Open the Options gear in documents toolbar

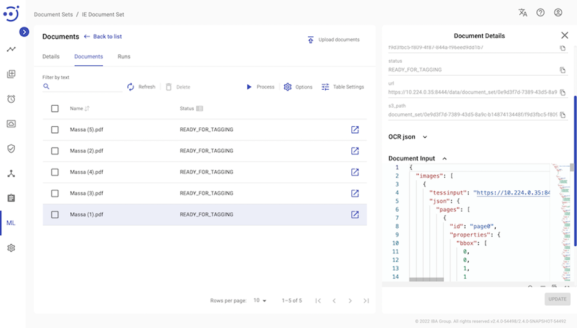point(288,87)
